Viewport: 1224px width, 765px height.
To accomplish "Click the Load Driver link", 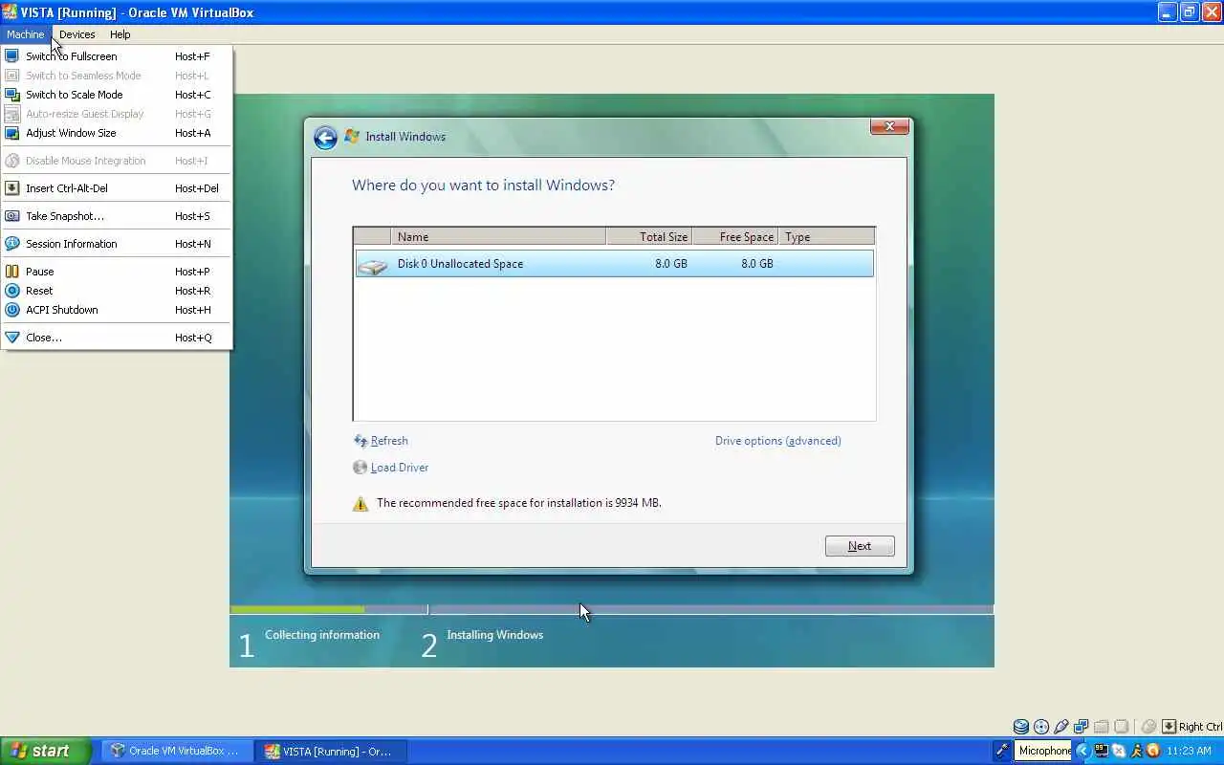I will click(x=400, y=468).
